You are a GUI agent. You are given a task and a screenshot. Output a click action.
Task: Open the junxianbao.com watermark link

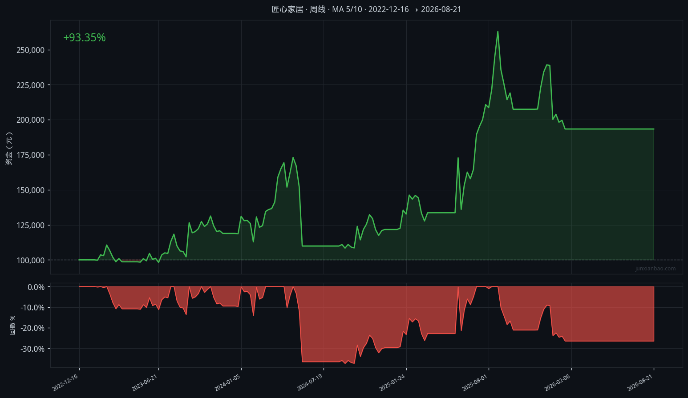tap(656, 269)
